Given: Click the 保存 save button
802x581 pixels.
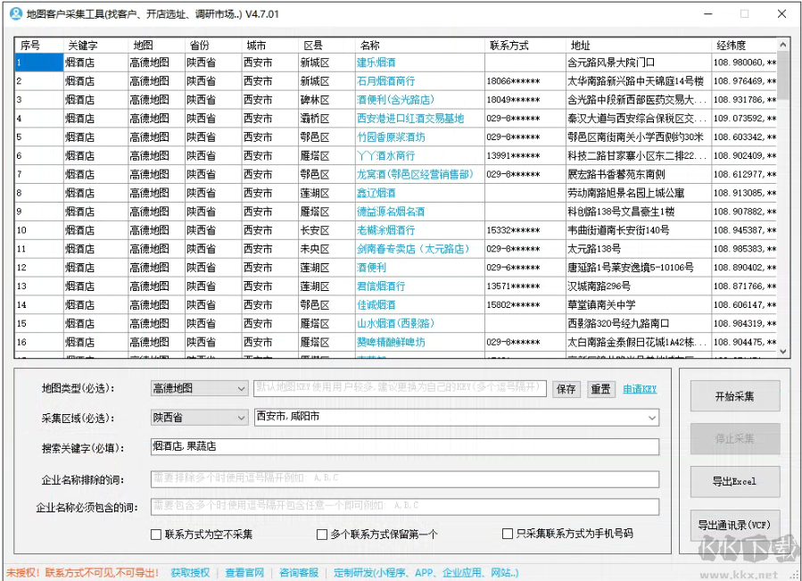Looking at the screenshot, I should pyautogui.click(x=566, y=389).
